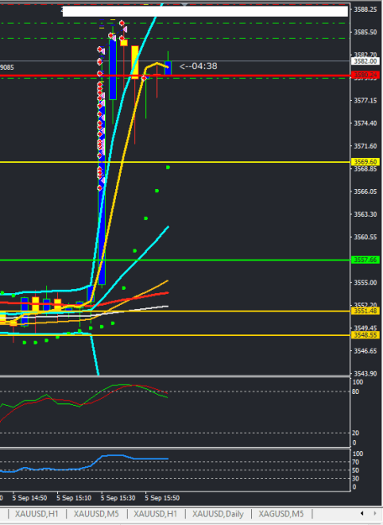
Task: Click the 3588.25 price scale value
Action: pyautogui.click(x=365, y=9)
